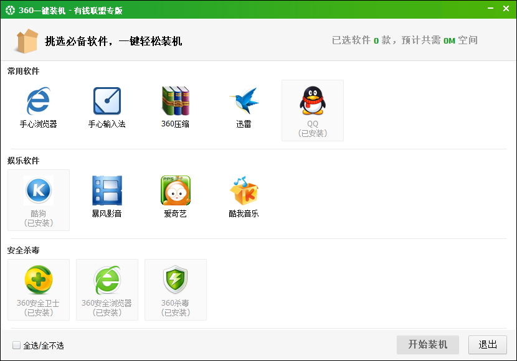The width and height of the screenshot is (517, 361).
Task: Click the 360杀毒 (已安装) label
Action: coord(176,308)
